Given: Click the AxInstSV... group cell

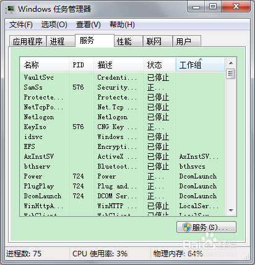Looking at the screenshot, I should pyautogui.click(x=199, y=156).
